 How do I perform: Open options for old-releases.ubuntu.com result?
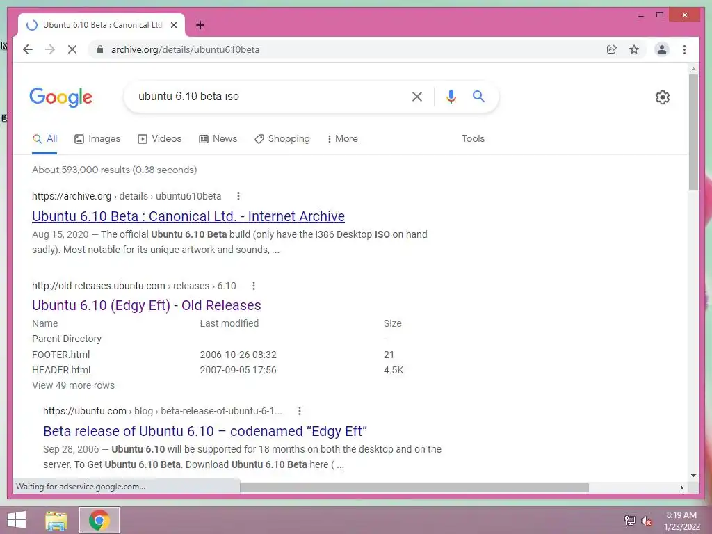pos(254,286)
